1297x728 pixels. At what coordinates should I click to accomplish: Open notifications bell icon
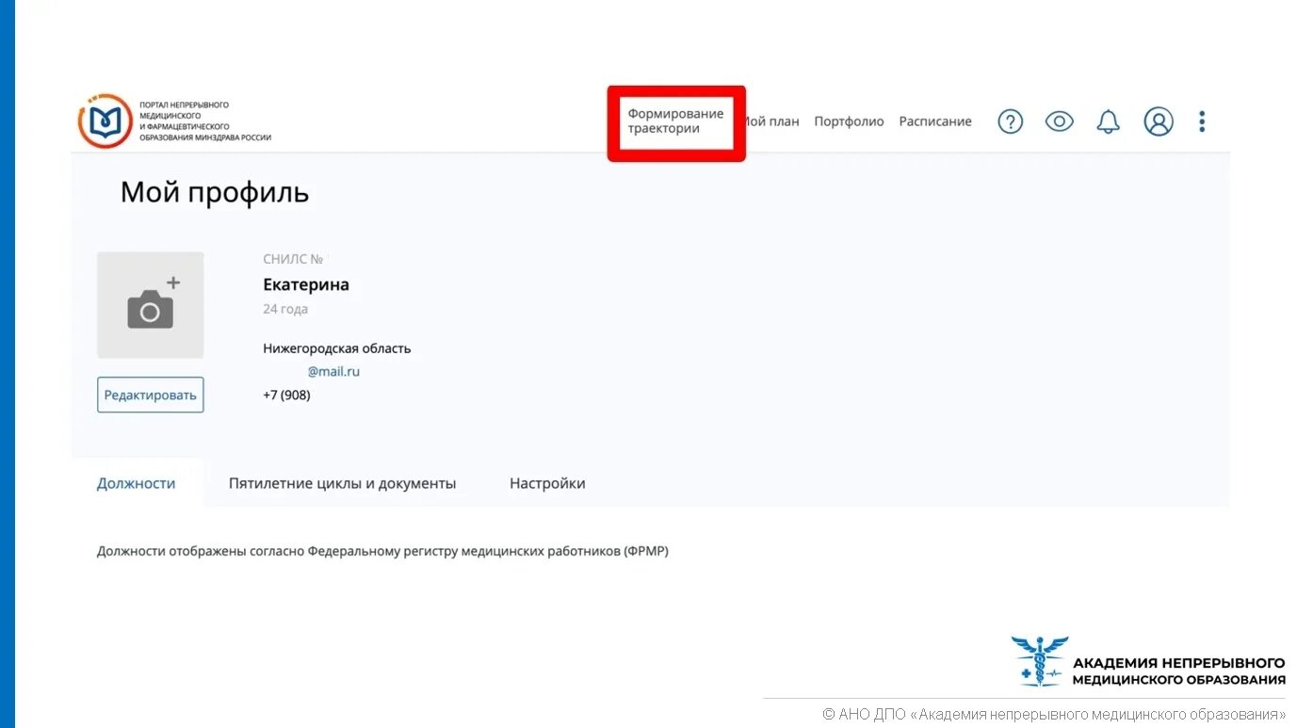pyautogui.click(x=1109, y=121)
